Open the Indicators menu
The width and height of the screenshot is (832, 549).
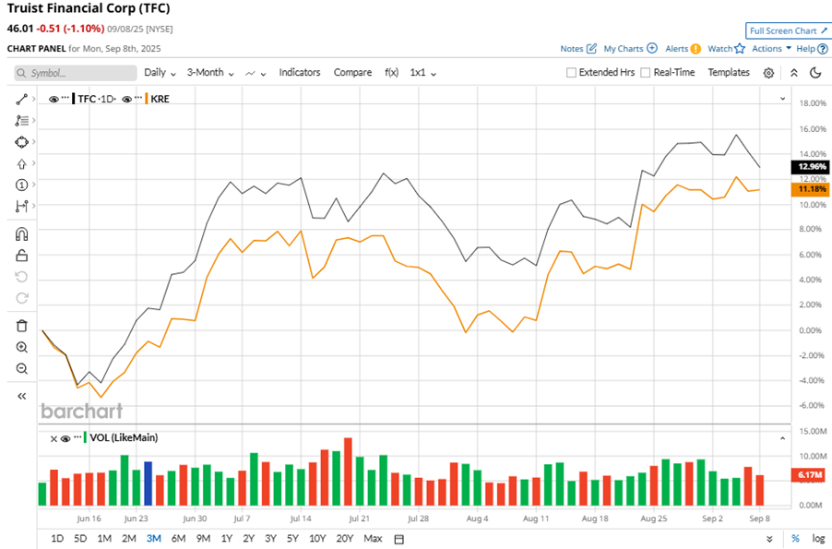click(x=300, y=72)
